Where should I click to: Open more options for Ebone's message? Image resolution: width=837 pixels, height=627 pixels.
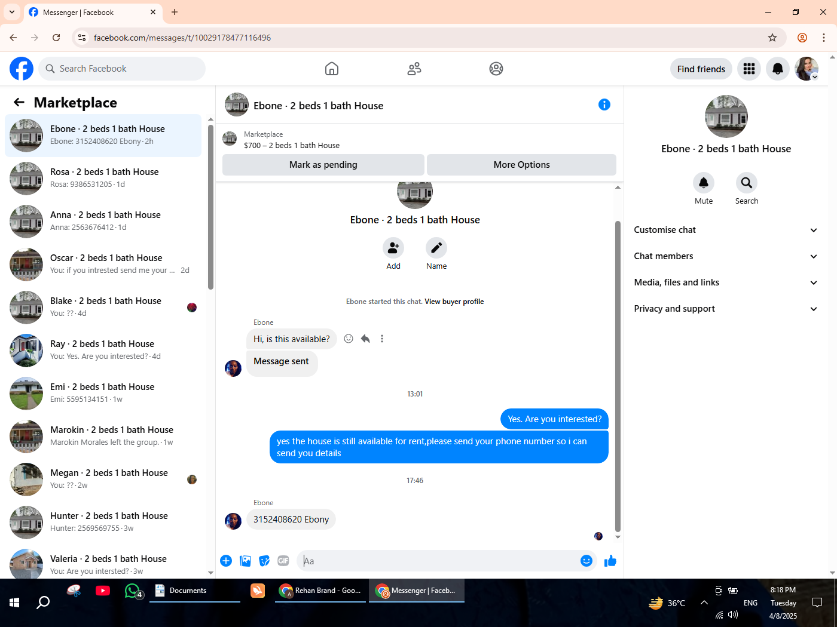tap(382, 339)
